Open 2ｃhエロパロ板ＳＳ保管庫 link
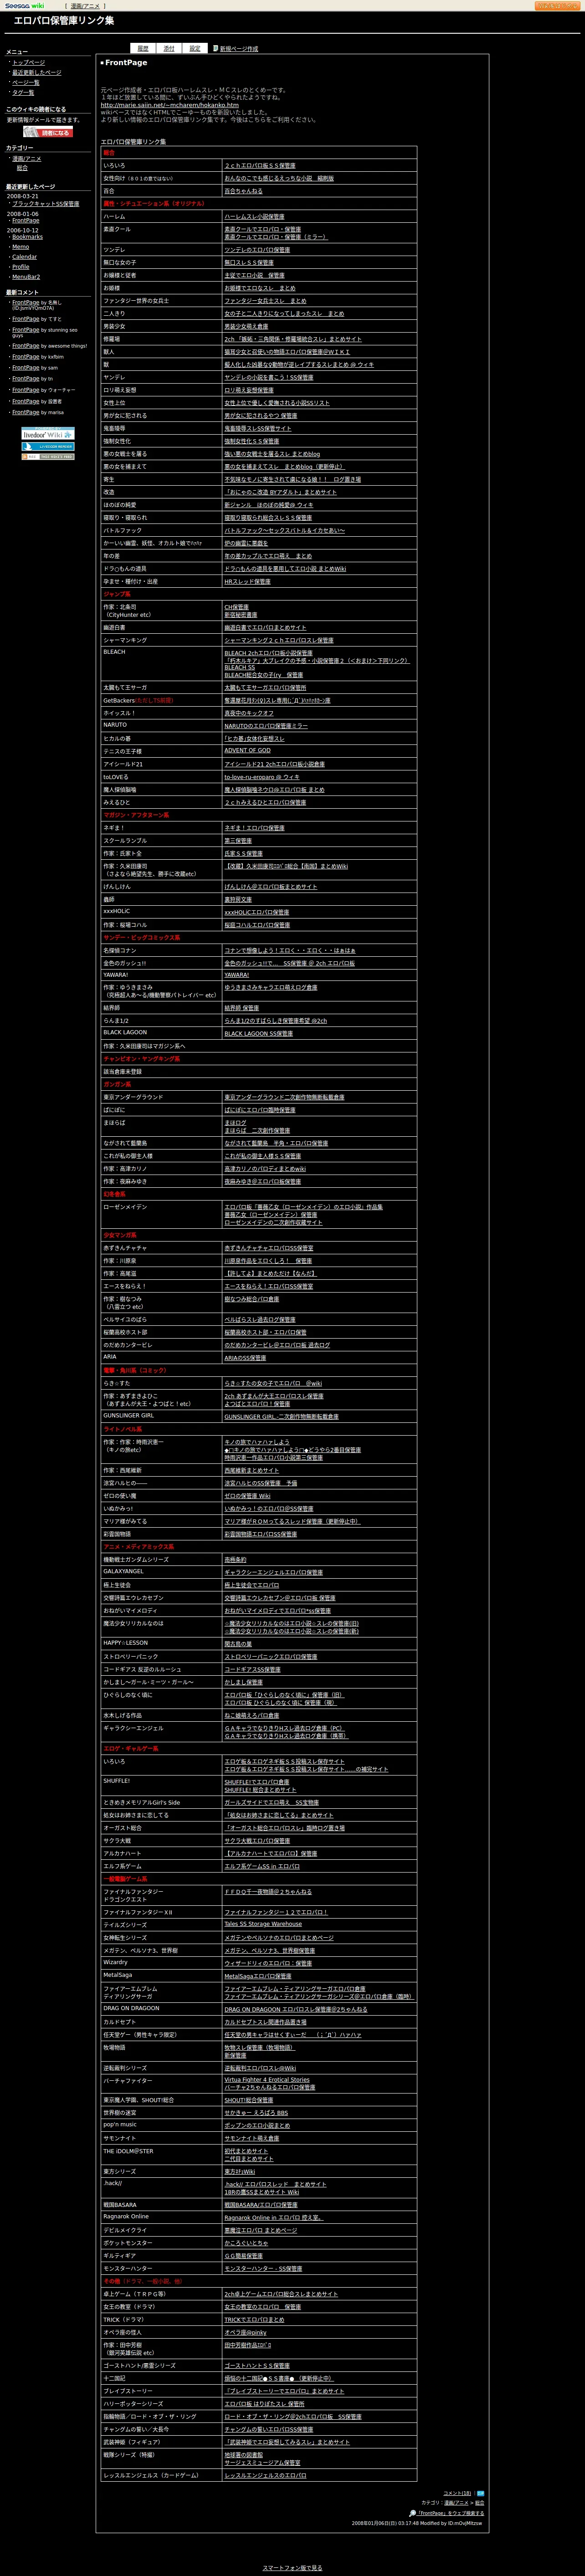Viewport: 585px width, 2576px height. 260,165
